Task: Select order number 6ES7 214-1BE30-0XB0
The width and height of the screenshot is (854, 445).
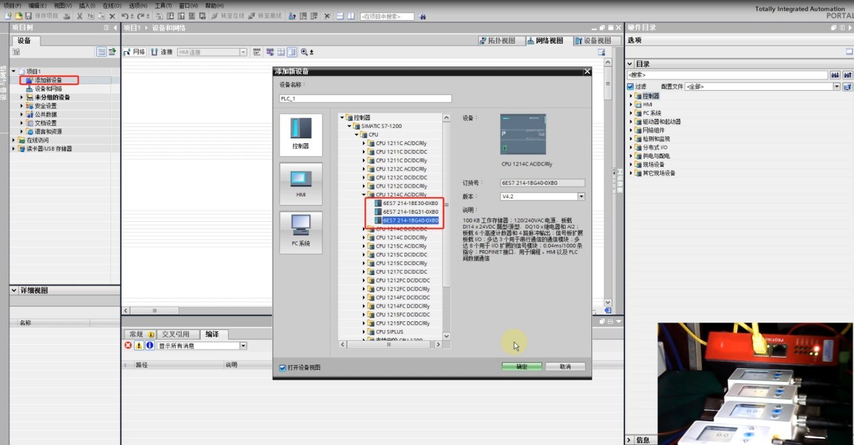Action: tap(410, 203)
